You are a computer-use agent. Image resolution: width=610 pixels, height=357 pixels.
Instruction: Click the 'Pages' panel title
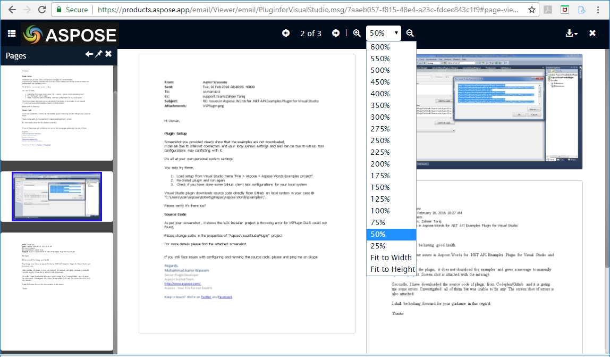[x=16, y=56]
